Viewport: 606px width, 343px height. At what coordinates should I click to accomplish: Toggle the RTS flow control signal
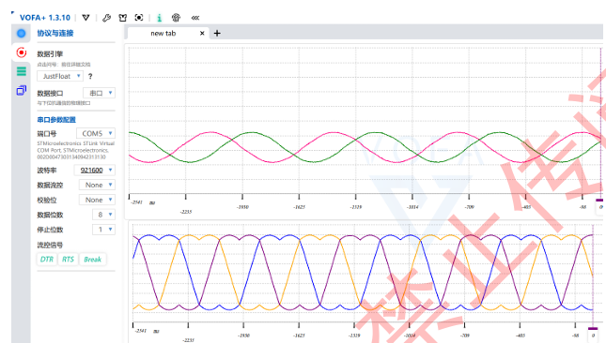[x=68, y=260]
